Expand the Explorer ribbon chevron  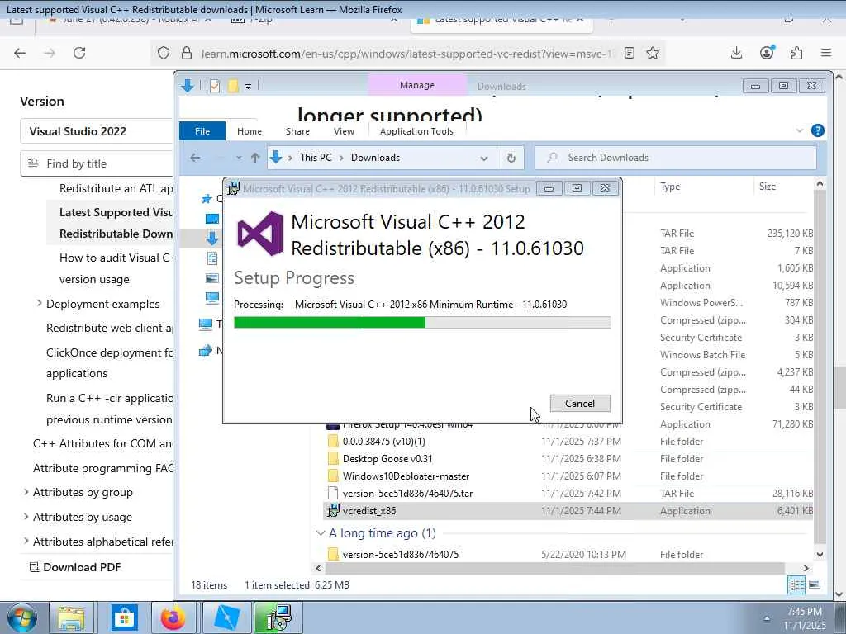click(800, 130)
